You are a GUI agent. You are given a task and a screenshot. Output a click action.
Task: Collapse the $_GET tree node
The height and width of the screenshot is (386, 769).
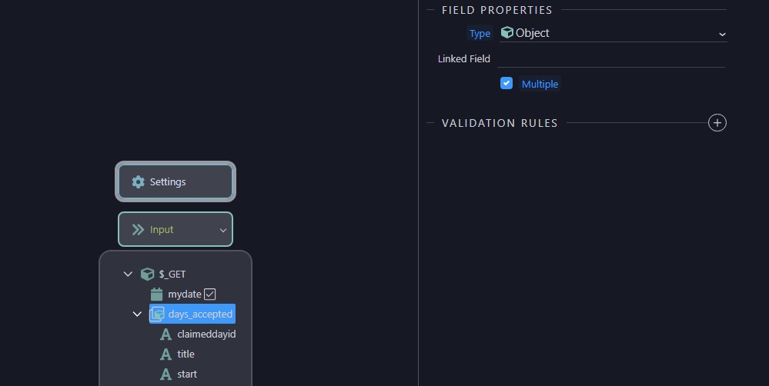[x=128, y=274]
